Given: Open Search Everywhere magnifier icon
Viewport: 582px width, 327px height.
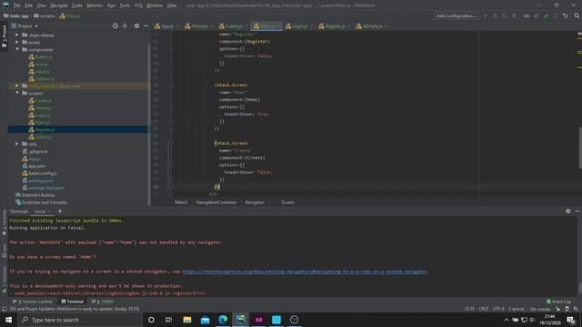Looking at the screenshot, I should click(x=577, y=16).
